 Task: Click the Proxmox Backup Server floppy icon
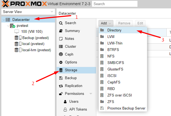pos(102,108)
